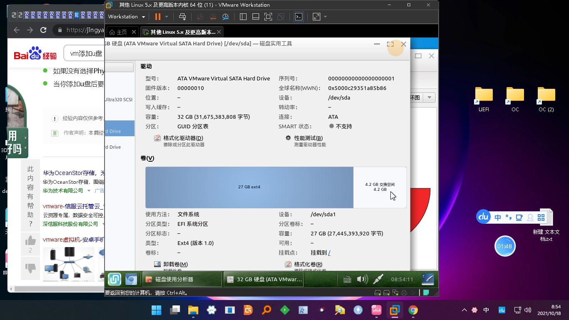The image size is (569, 320).
Task: Send Ctrl+Alt+Del to the virtual machine
Action: [182, 17]
